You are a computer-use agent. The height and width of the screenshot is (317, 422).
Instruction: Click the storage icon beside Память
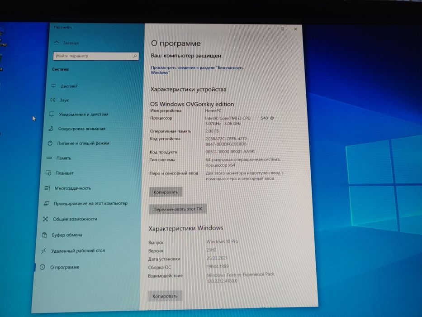pos(49,158)
